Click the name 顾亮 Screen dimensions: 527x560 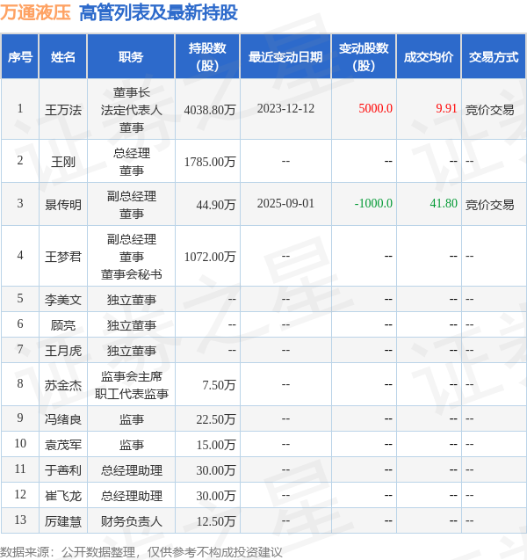coord(63,325)
